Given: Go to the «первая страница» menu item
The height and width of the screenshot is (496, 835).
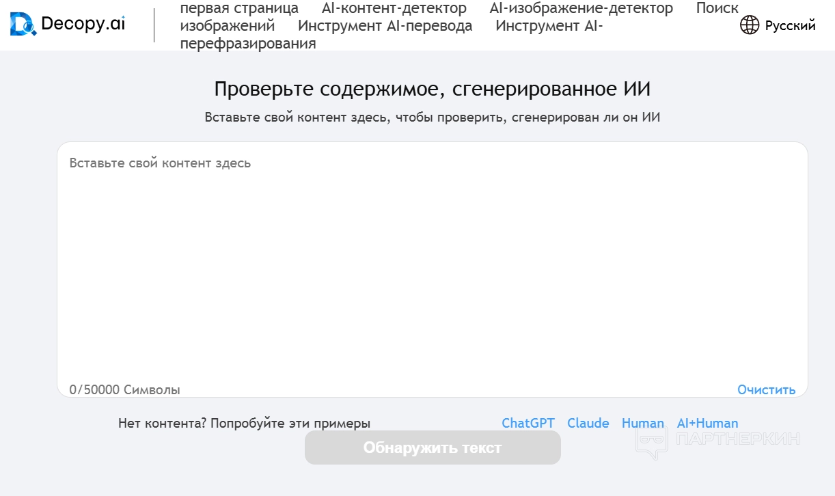Looking at the screenshot, I should pos(239,9).
